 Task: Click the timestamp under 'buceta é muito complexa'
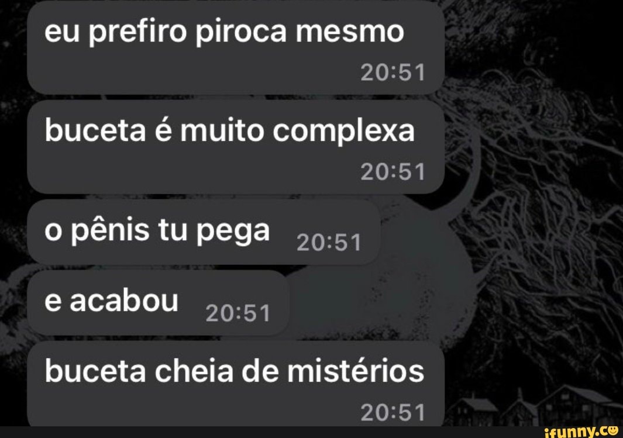tap(393, 172)
